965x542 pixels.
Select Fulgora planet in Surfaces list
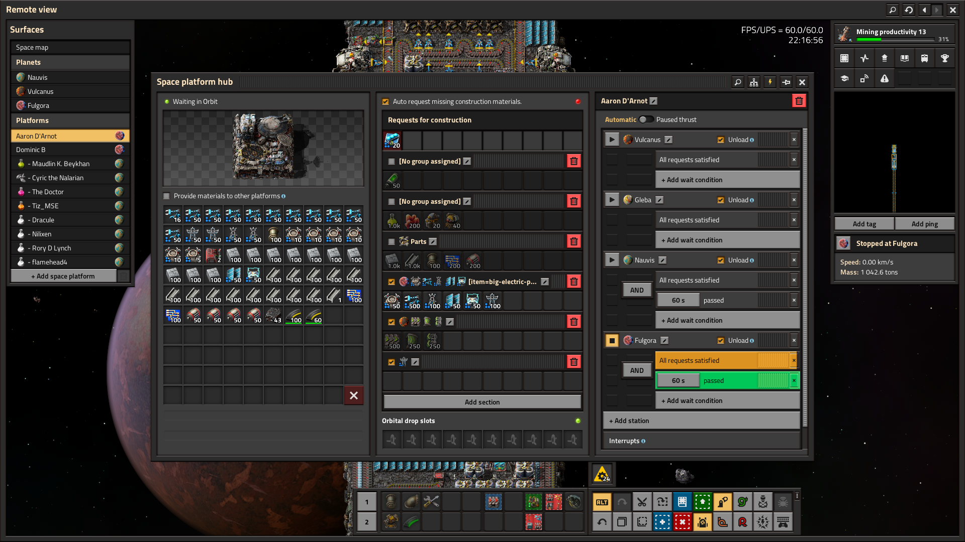[70, 105]
